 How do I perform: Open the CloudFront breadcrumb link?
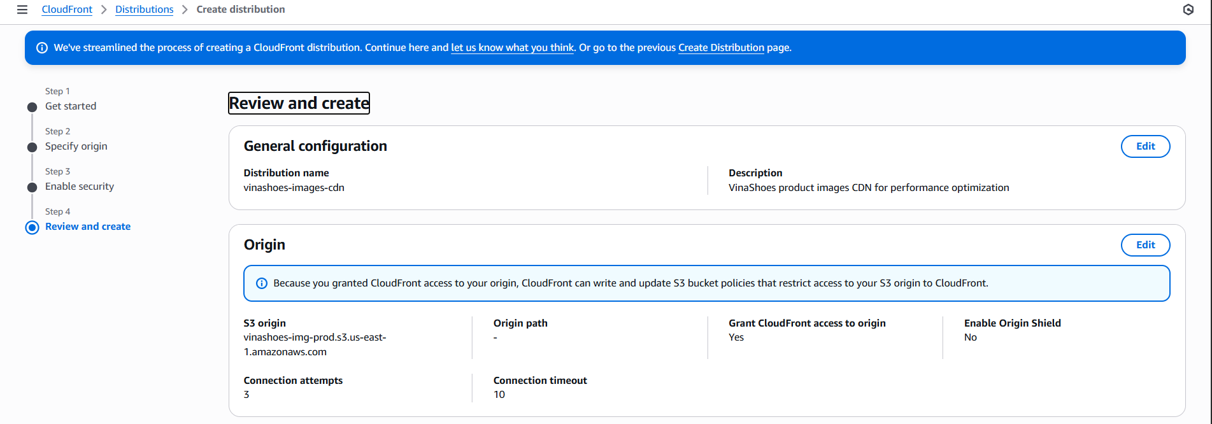pos(66,9)
